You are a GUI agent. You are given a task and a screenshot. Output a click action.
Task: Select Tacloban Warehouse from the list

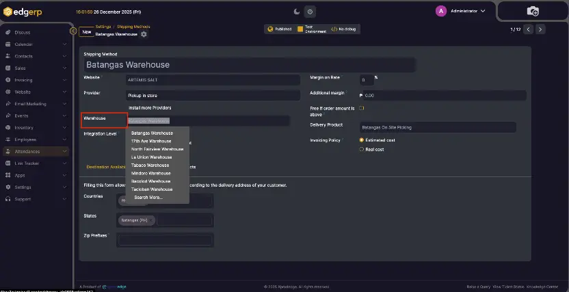pos(151,189)
